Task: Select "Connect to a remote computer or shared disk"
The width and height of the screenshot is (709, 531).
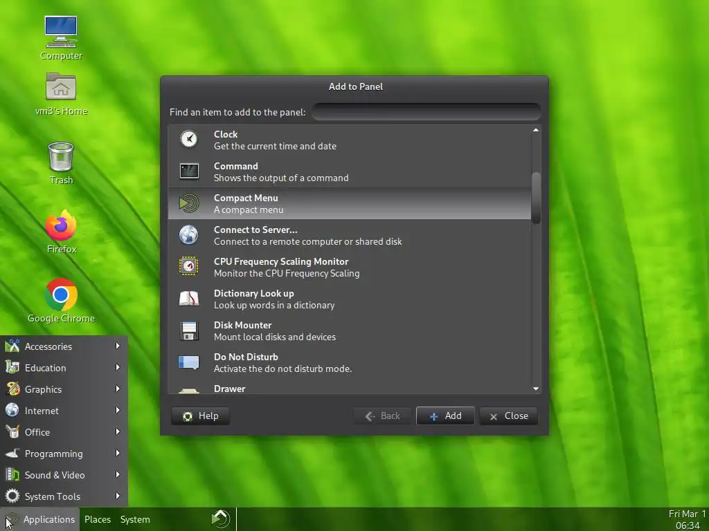Action: click(308, 241)
